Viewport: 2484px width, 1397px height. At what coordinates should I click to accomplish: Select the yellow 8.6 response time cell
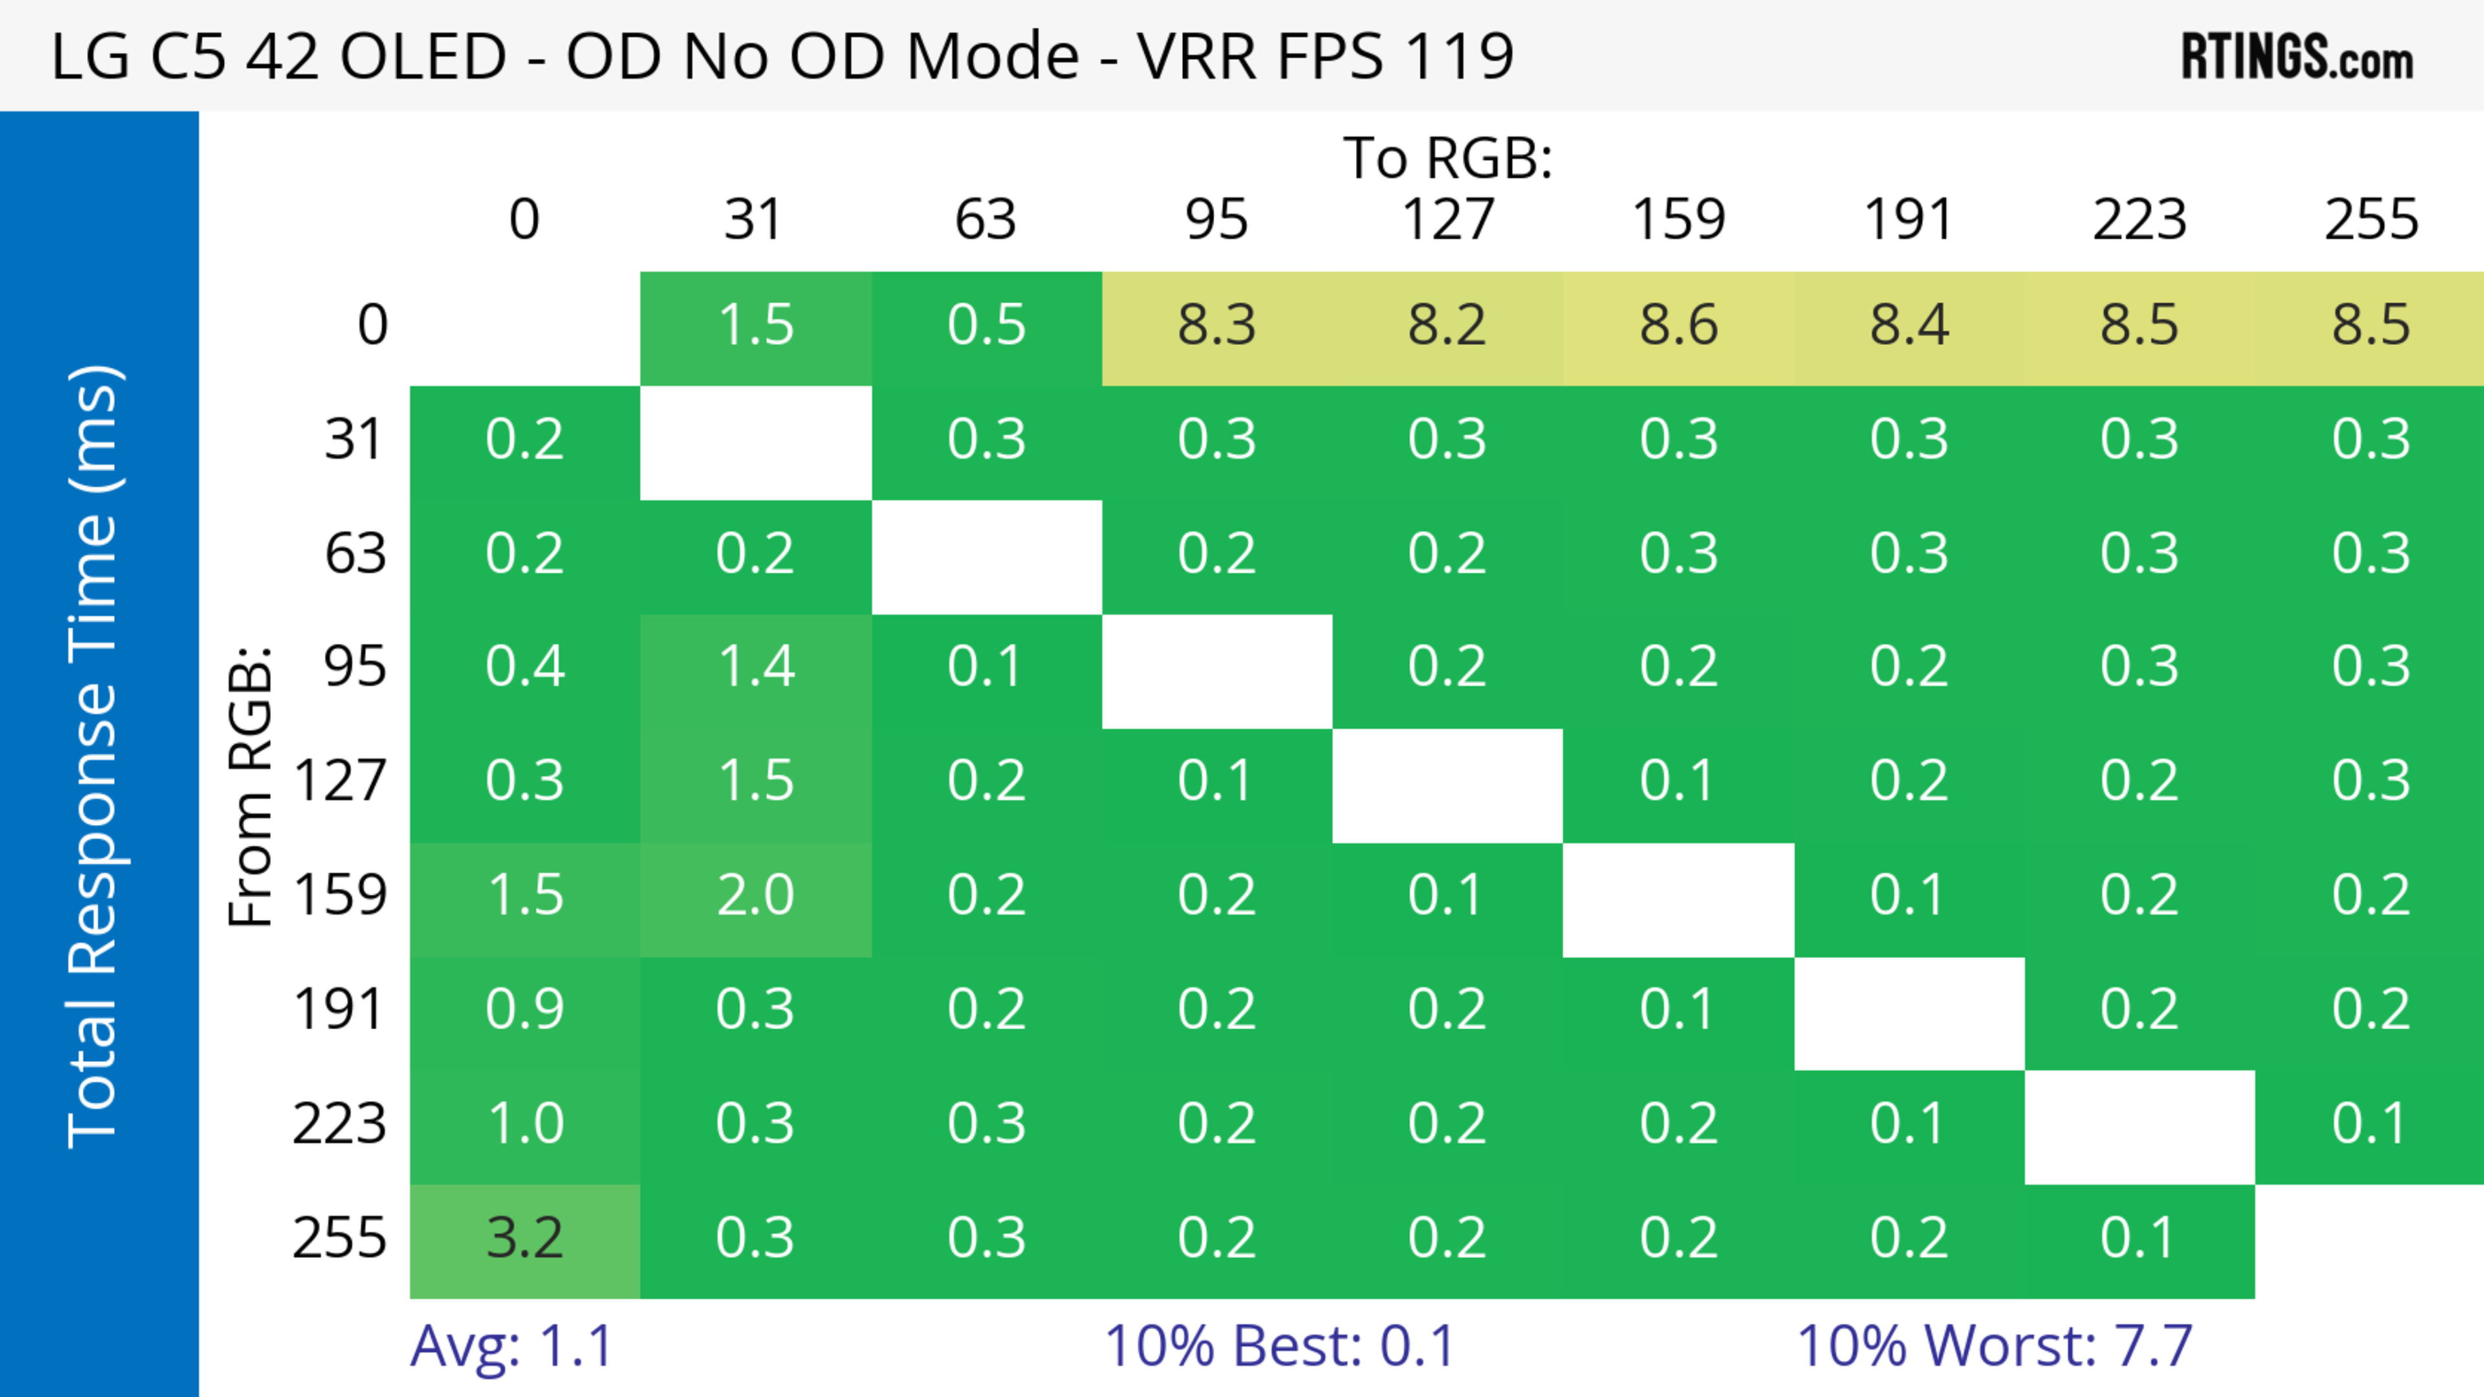pyautogui.click(x=1678, y=325)
